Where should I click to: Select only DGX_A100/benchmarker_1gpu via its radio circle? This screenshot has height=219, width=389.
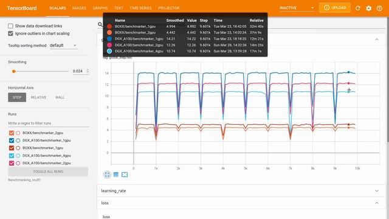(x=18, y=141)
